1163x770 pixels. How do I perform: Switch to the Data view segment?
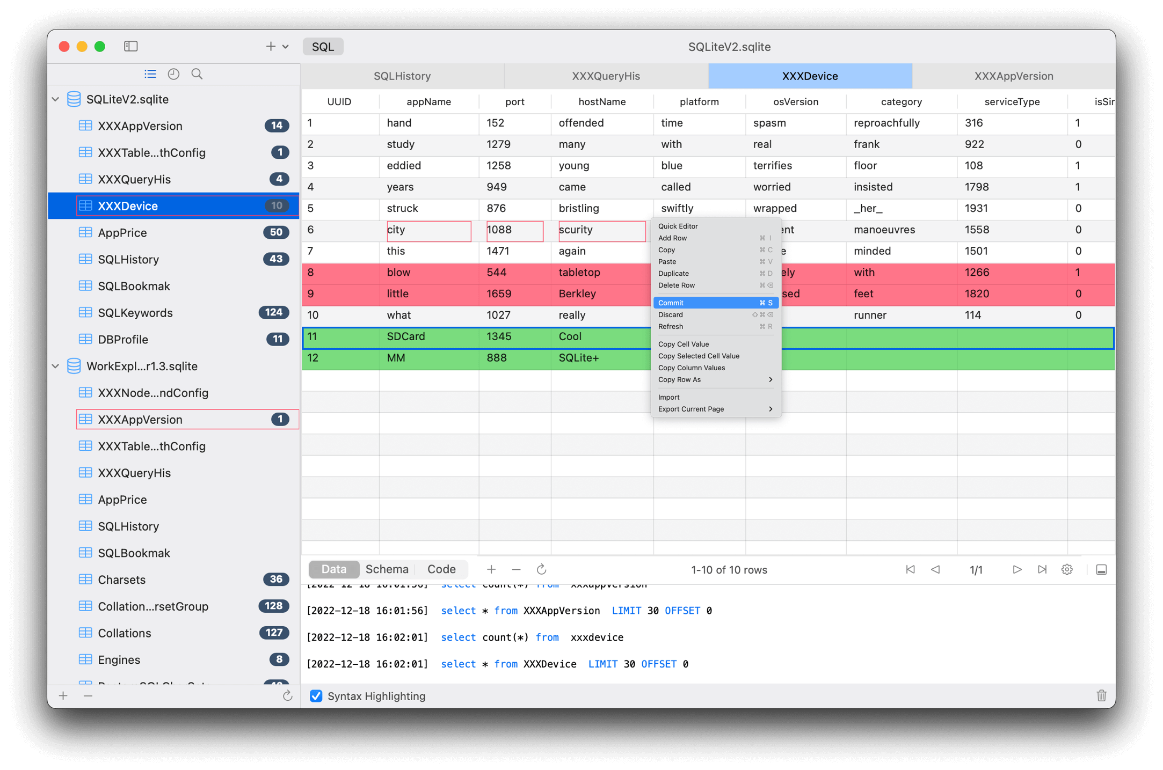(x=333, y=569)
